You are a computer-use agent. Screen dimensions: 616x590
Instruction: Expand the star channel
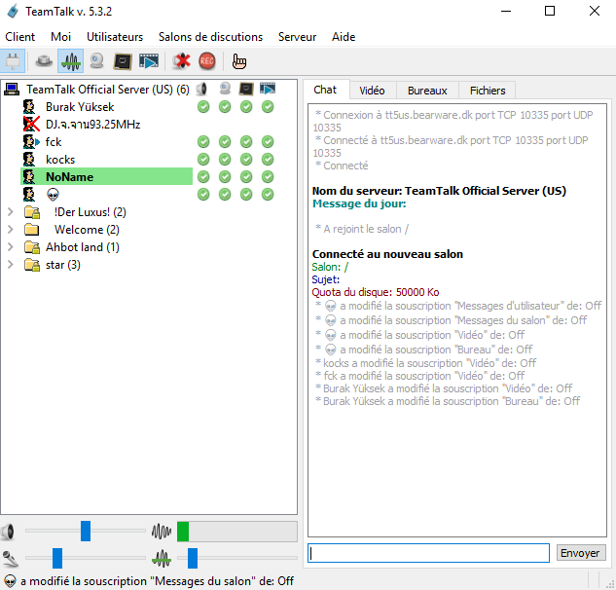[11, 265]
